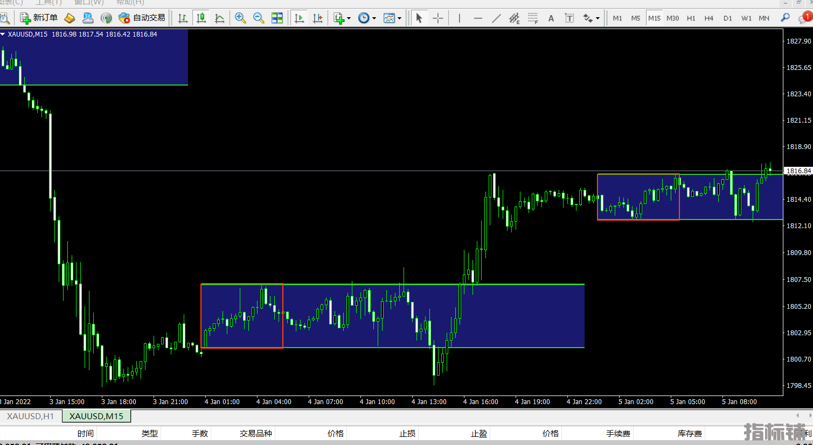Click the 1807.50 price scale label
Viewport: 813px width, 445px height.
point(799,279)
